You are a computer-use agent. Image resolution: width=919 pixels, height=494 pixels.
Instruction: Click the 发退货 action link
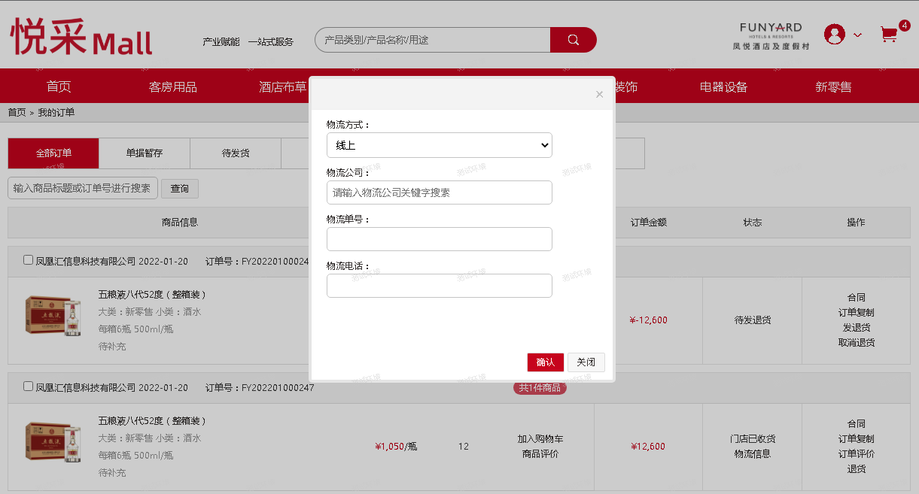coord(857,328)
